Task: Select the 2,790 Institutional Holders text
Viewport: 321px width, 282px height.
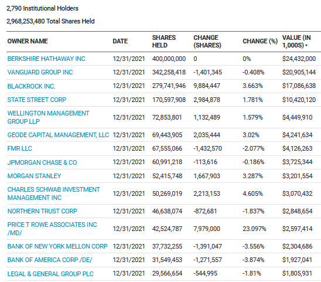Action: click(x=42, y=8)
